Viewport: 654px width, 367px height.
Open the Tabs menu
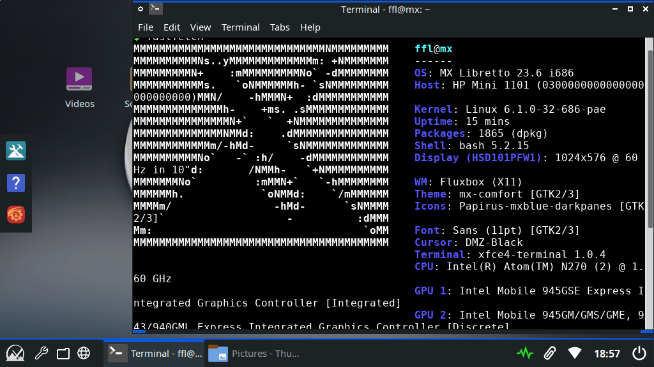[280, 27]
